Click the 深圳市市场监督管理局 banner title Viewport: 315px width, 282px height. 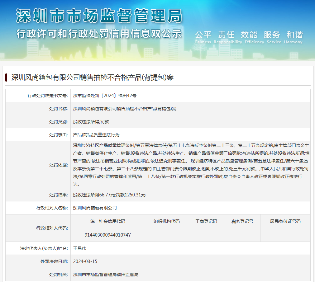[x=99, y=16]
